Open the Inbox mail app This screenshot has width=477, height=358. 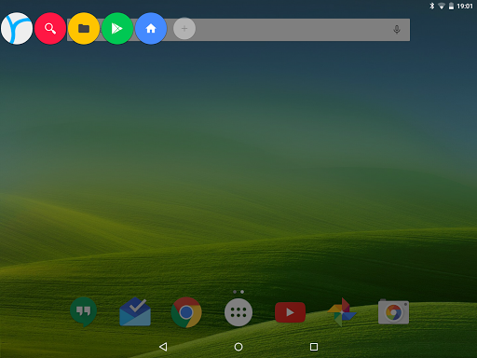pos(135,311)
